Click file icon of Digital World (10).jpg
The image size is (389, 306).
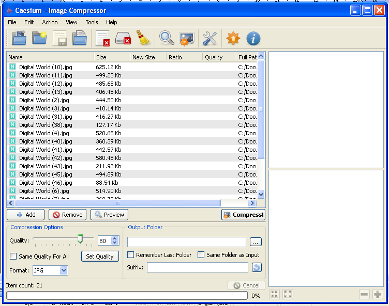coord(12,67)
